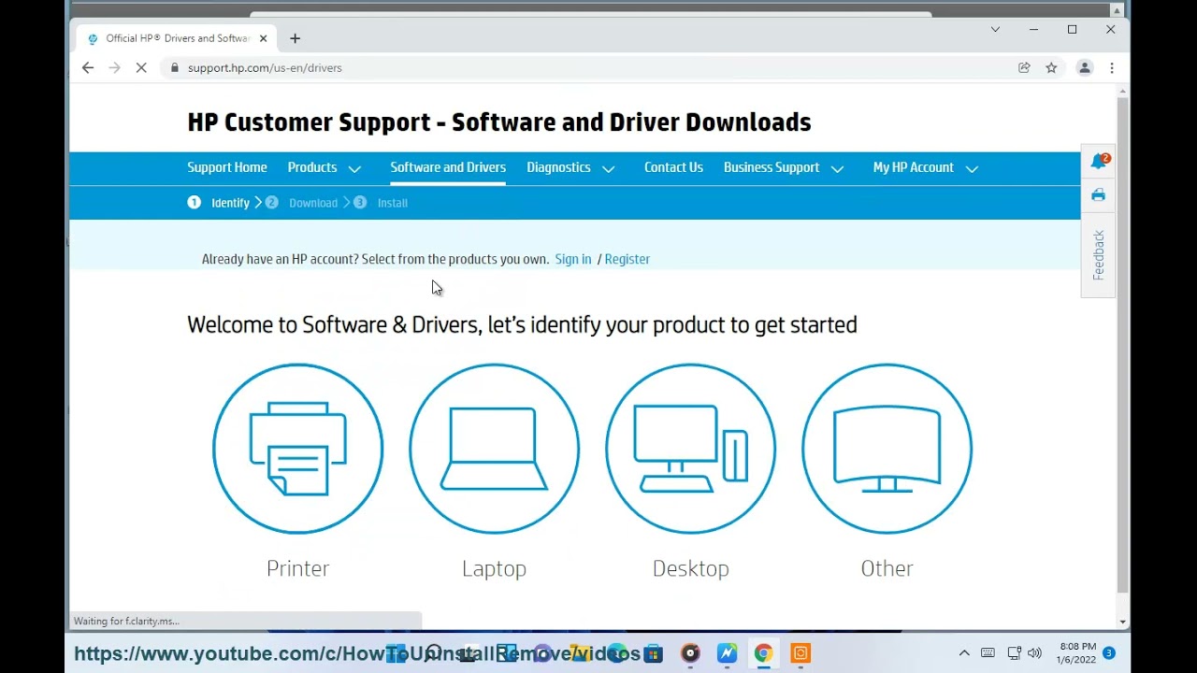The image size is (1197, 673).
Task: Open the notification center badge
Action: 1109,652
